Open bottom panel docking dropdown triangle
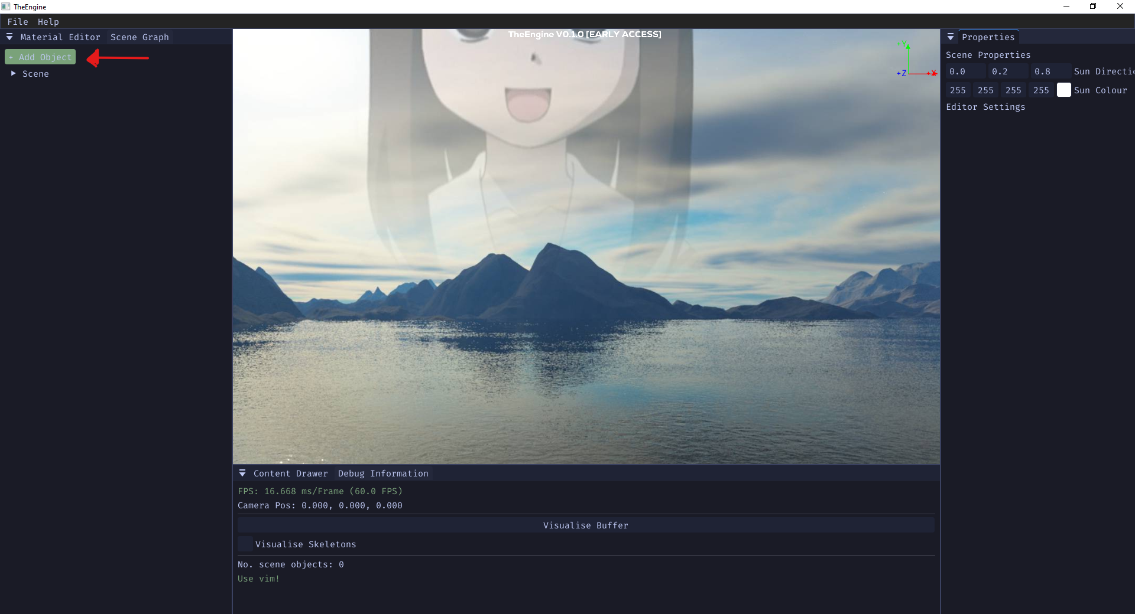Viewport: 1135px width, 614px height. pyautogui.click(x=242, y=473)
